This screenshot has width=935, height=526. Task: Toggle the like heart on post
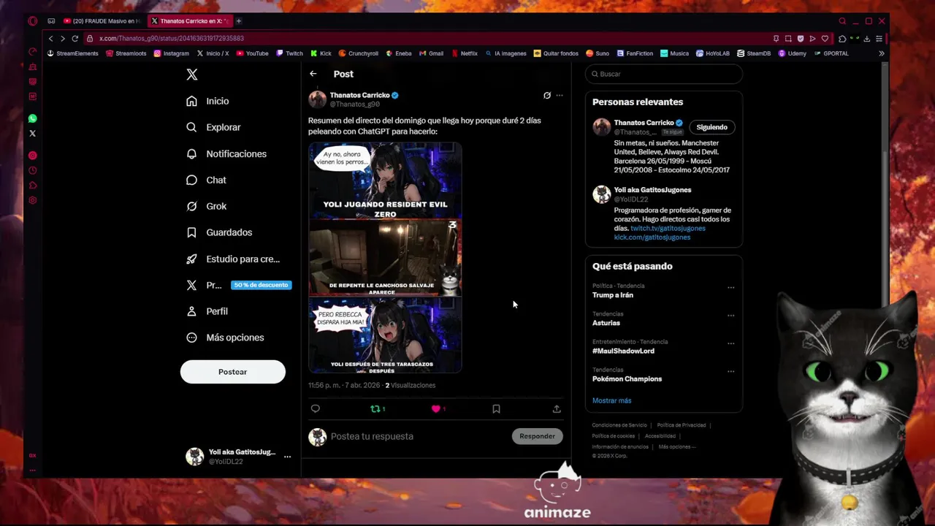(436, 409)
